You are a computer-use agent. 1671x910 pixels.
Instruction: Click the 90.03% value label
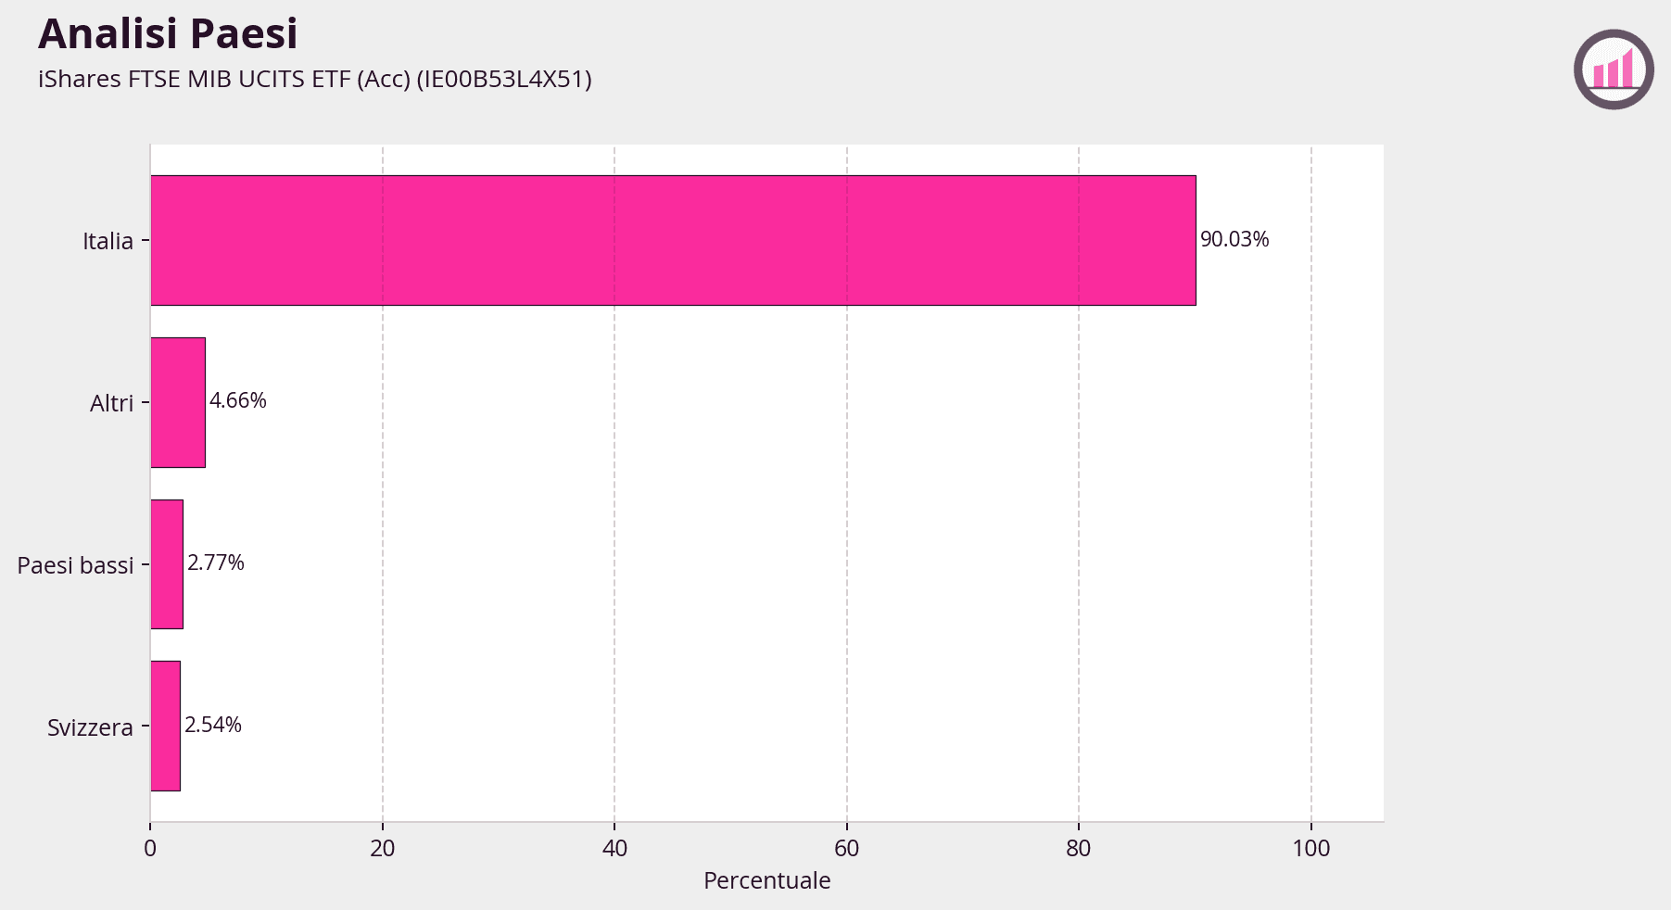[x=1234, y=239]
